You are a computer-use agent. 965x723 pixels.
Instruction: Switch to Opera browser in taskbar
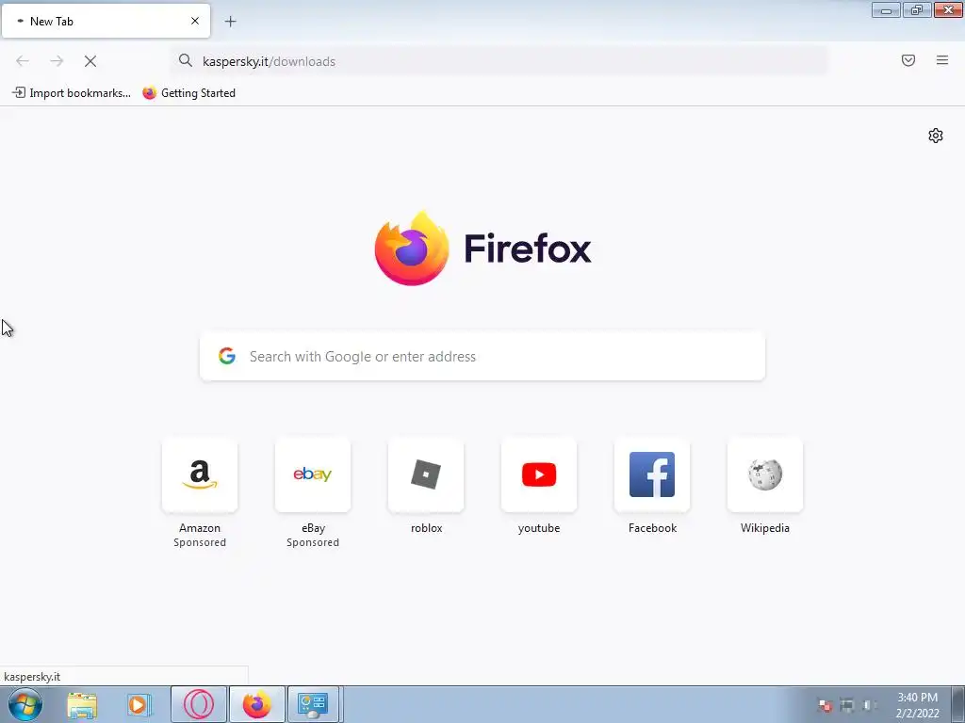click(199, 704)
